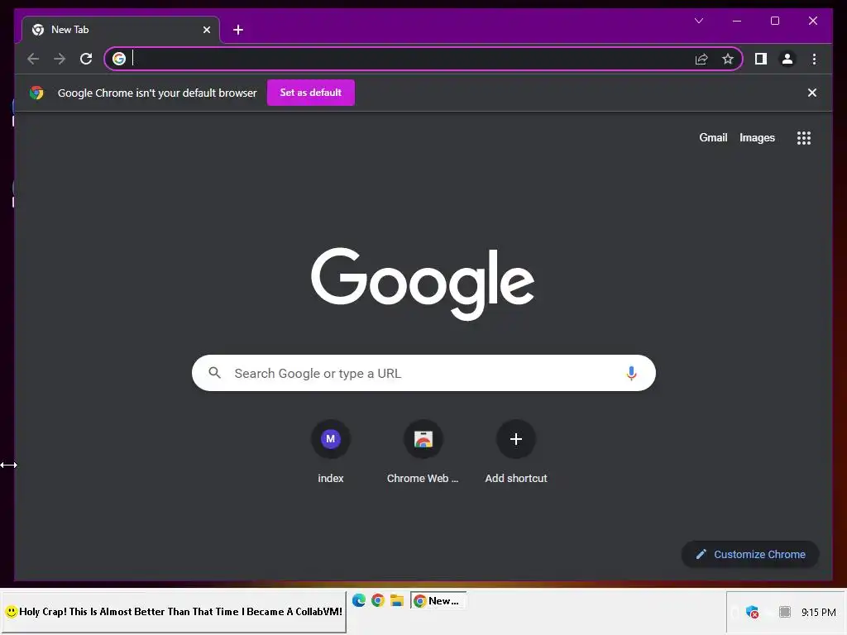
Task: Click the magnifier icon in the search box
Action: [x=214, y=373]
